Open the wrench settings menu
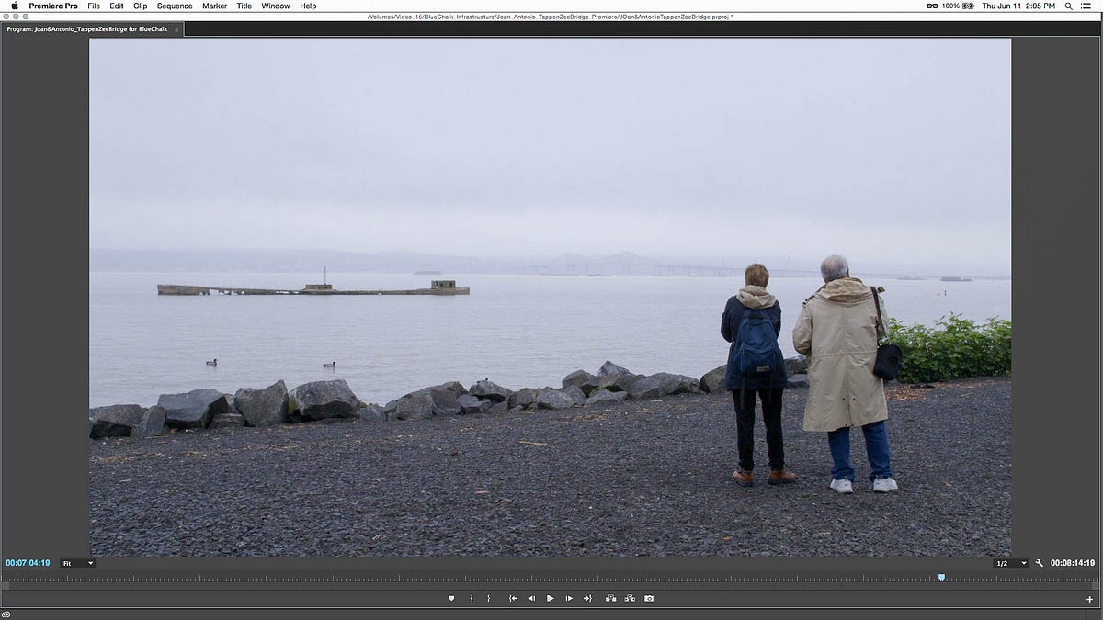 (x=1040, y=563)
